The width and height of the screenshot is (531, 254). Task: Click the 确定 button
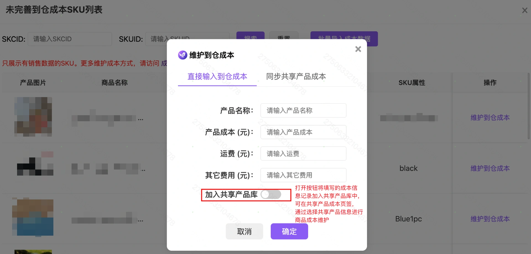[x=289, y=231]
